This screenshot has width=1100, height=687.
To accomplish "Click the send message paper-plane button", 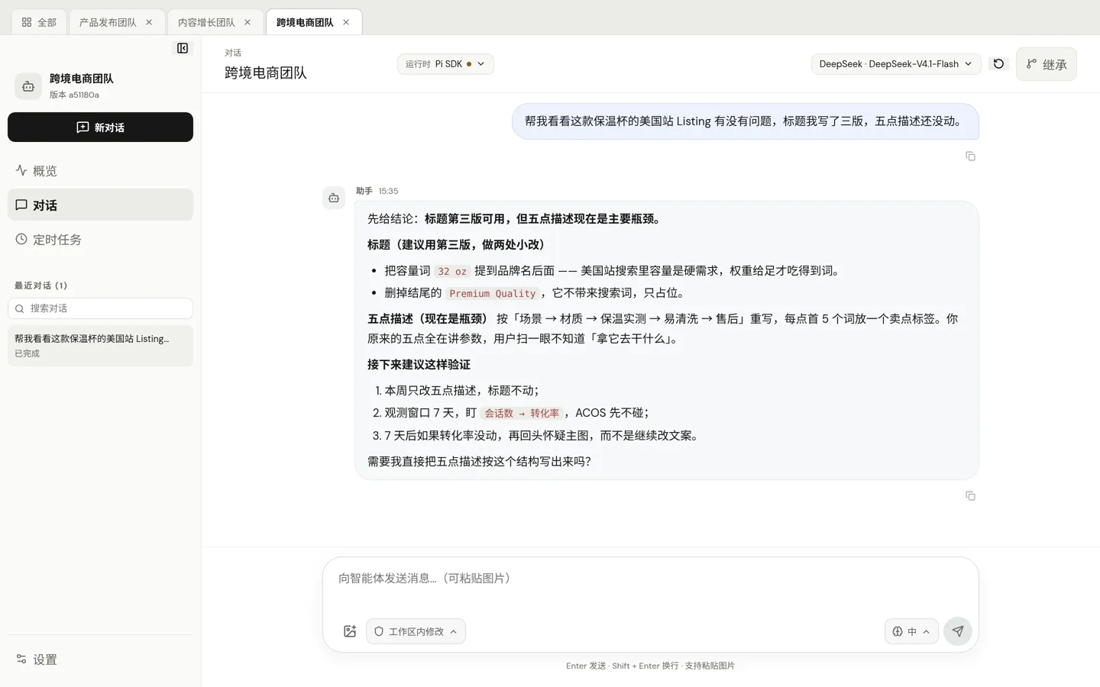I will pos(958,631).
